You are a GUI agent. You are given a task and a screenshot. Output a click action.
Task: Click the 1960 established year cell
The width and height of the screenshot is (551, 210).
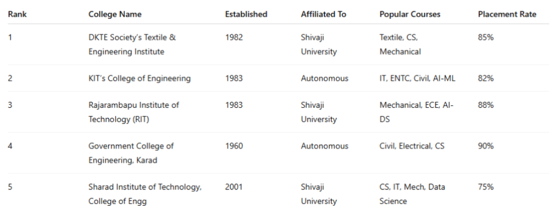point(234,145)
